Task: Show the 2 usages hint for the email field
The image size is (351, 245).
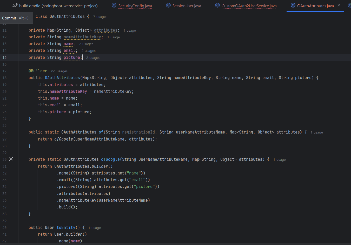Action: [89, 51]
